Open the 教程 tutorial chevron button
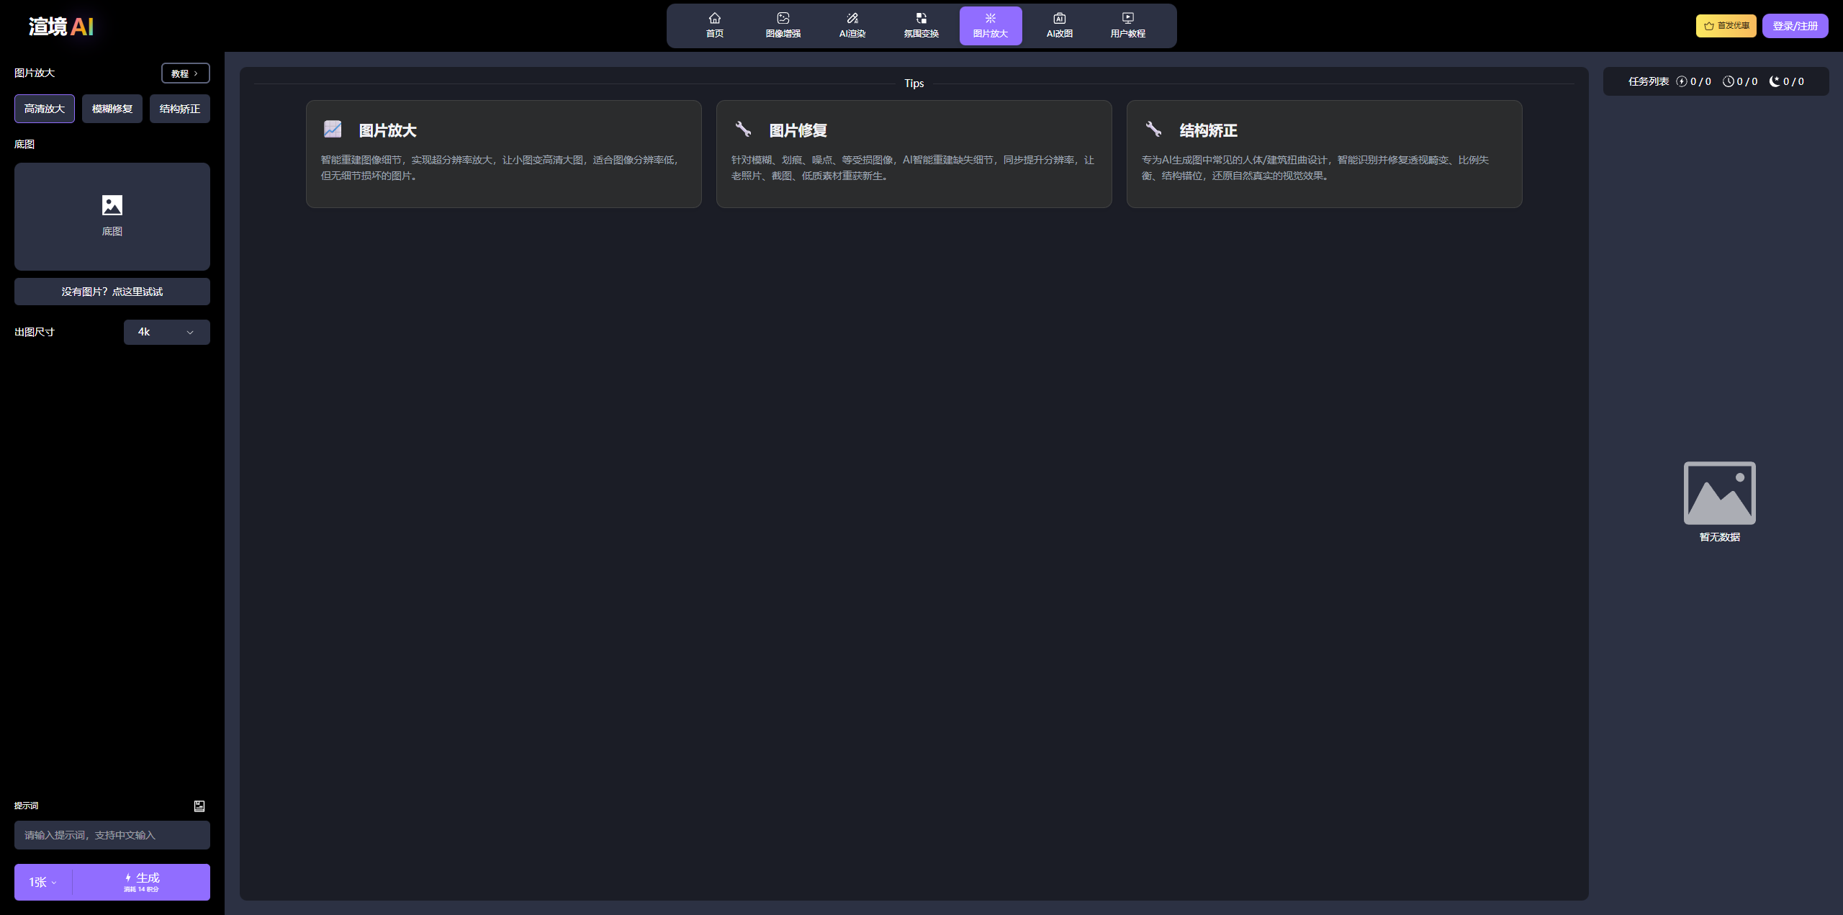1843x915 pixels. click(185, 73)
